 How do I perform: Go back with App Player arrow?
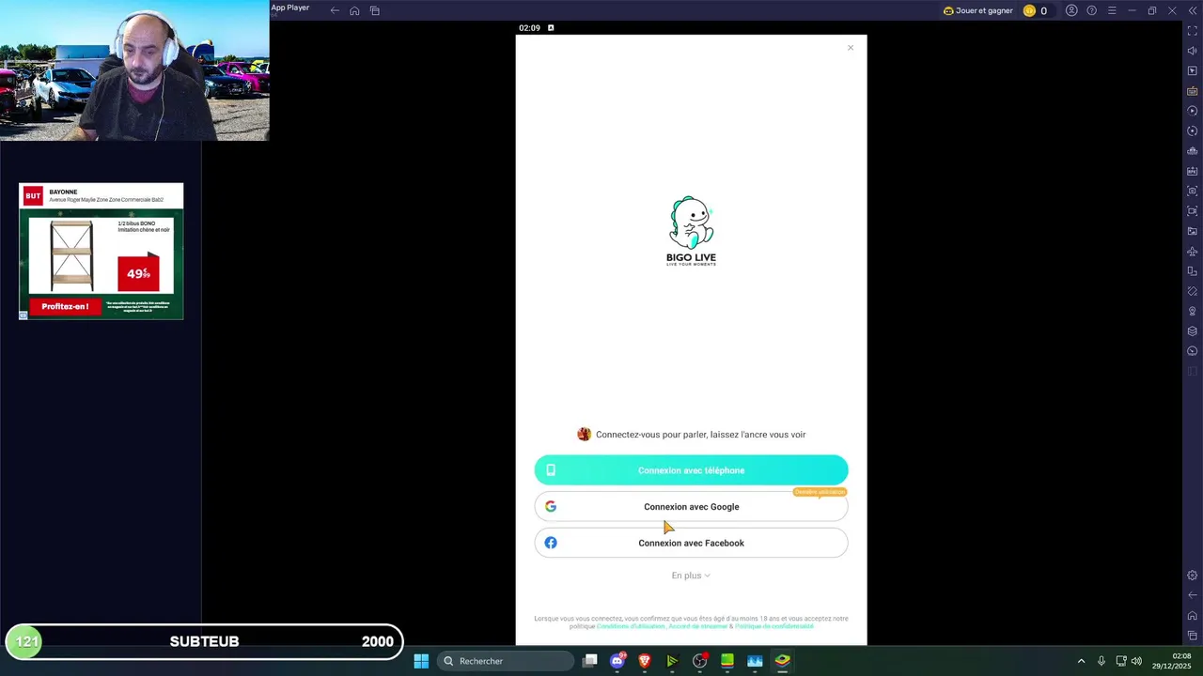click(335, 10)
